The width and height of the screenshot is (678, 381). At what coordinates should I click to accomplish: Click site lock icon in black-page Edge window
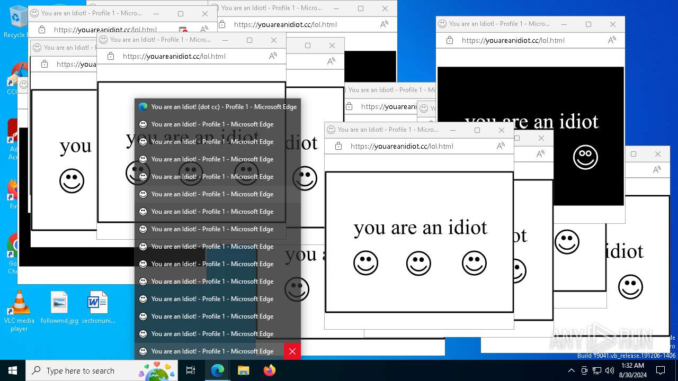[450, 40]
